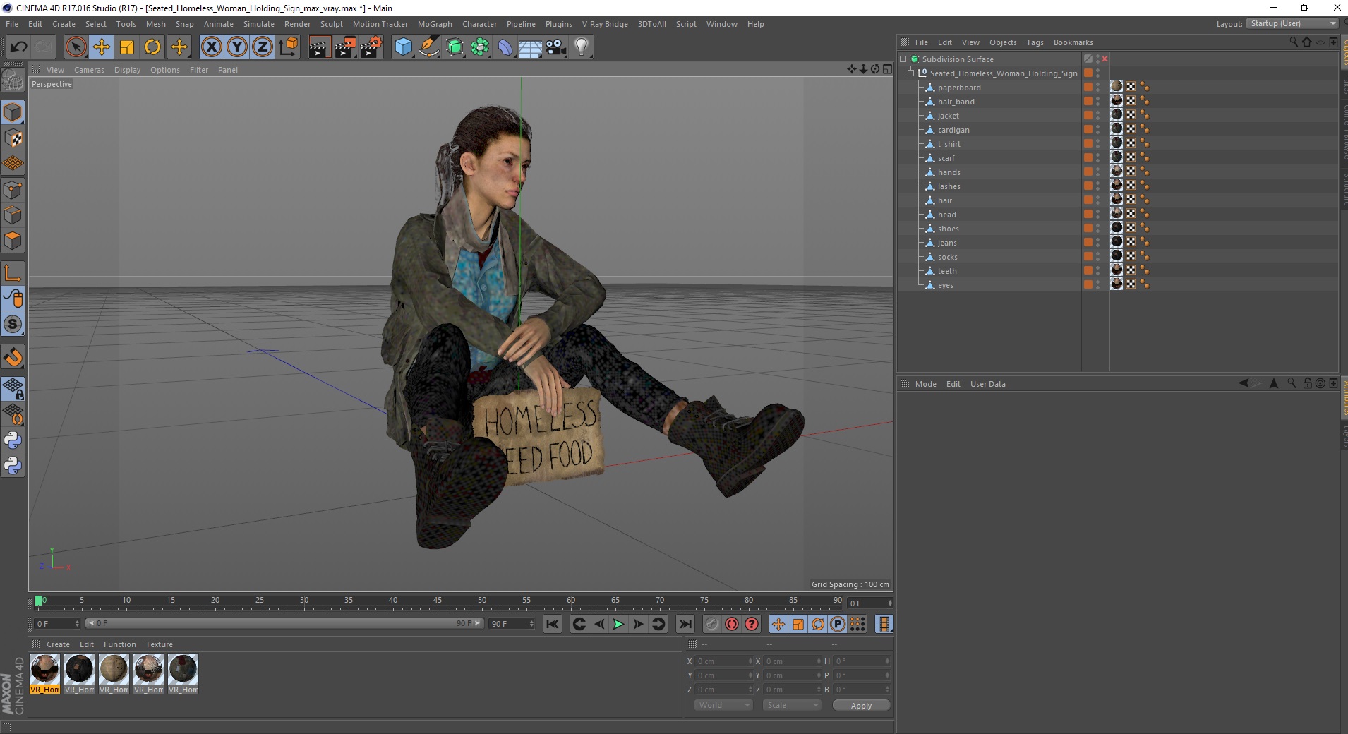Image resolution: width=1348 pixels, height=734 pixels.
Task: Open material manager Create menu
Action: 58,644
